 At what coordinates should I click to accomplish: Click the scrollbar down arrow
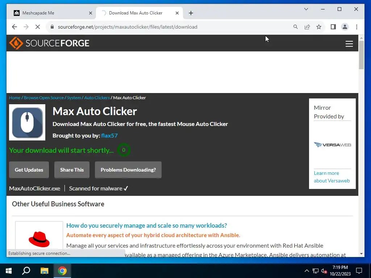[x=361, y=254]
